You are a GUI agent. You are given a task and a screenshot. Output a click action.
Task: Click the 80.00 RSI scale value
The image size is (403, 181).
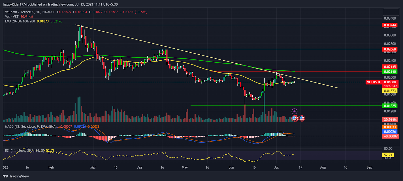(388, 149)
